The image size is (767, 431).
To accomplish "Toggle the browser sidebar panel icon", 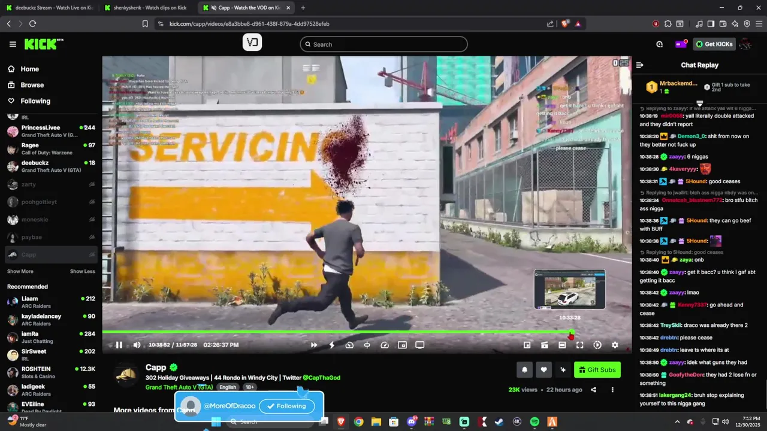I will [711, 24].
